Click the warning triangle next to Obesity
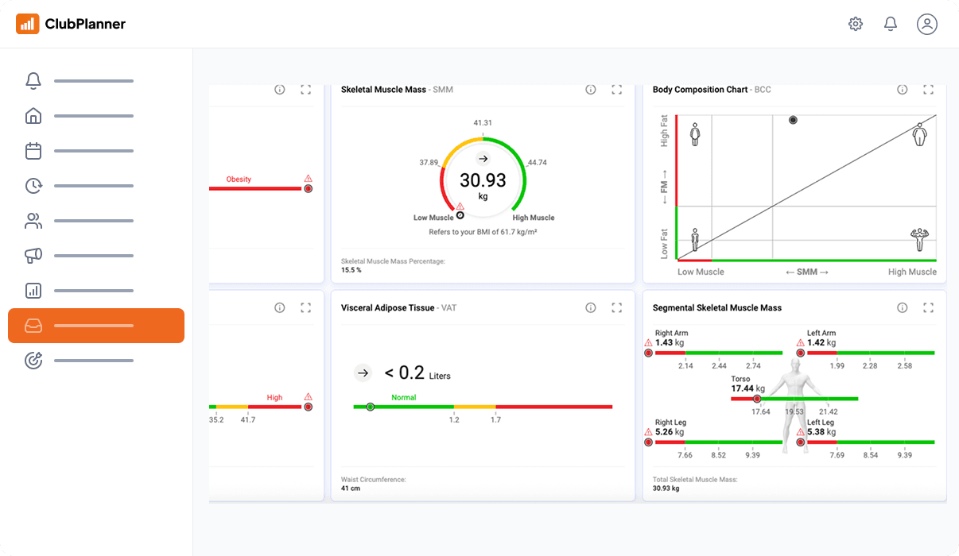Screen dimensions: 959x556 (x=309, y=179)
